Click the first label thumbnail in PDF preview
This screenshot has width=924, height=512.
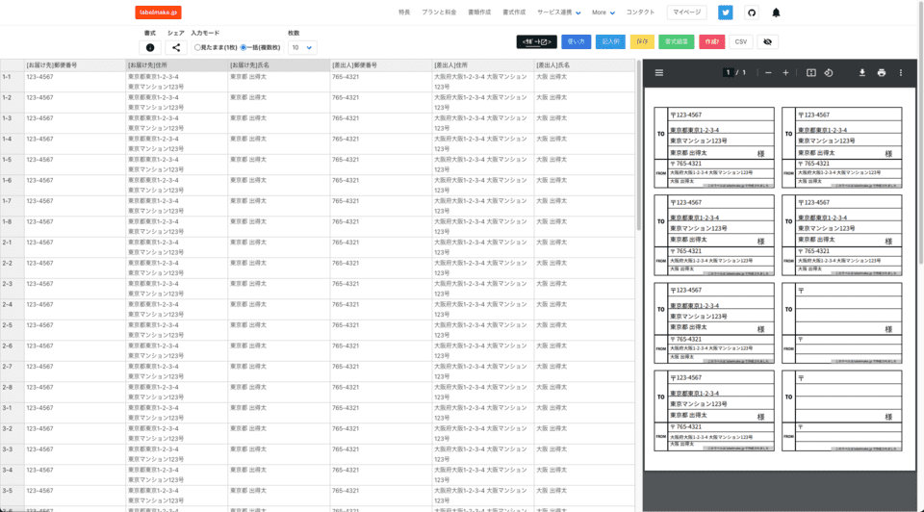pyautogui.click(x=714, y=148)
